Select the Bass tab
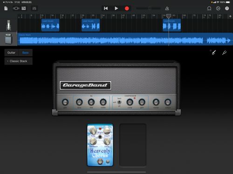This screenshot has width=233, height=174. pos(26,53)
